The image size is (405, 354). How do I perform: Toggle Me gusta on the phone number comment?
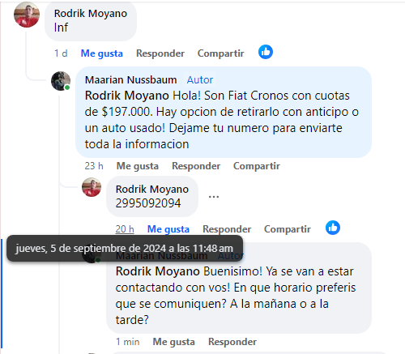click(x=168, y=229)
